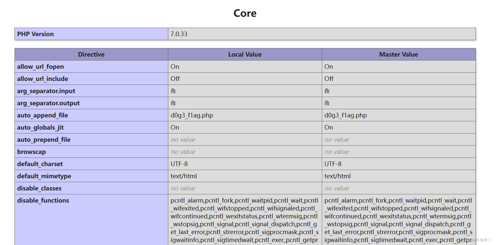Click the UTF-8 default_charset value
This screenshot has width=496, height=245.
pos(178,164)
